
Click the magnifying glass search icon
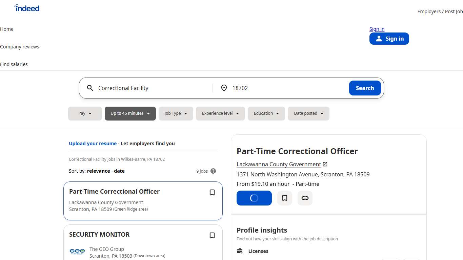[90, 88]
